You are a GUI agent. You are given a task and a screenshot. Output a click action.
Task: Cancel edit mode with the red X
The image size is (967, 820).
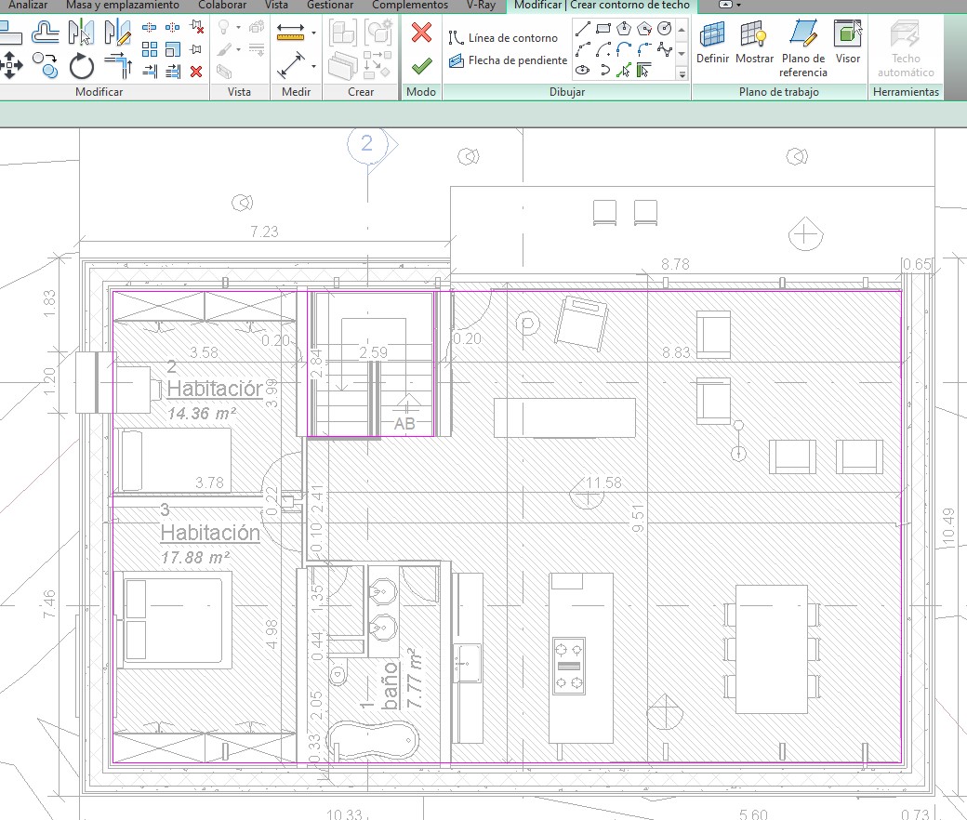(421, 33)
